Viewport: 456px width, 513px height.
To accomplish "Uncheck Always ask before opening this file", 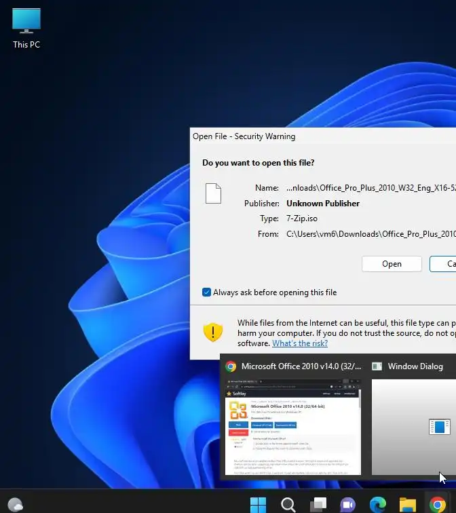I will point(206,292).
